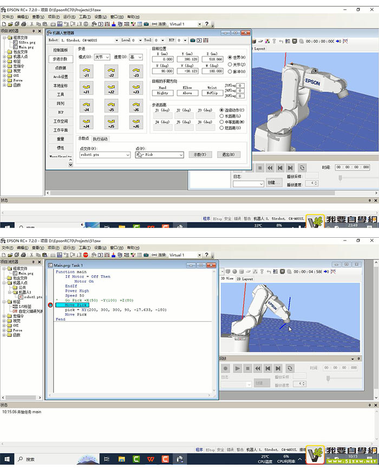Click the loop button in upper playback panel

click(302, 168)
